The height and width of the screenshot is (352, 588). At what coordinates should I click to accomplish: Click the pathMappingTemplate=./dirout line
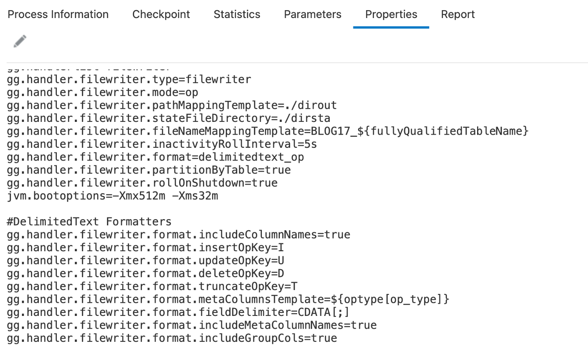(x=172, y=106)
